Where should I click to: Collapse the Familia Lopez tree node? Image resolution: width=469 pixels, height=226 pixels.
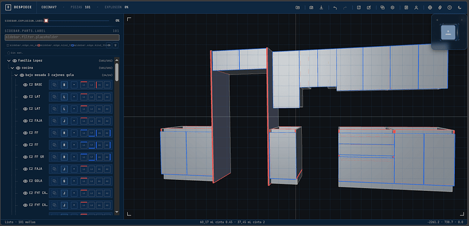pos(9,61)
